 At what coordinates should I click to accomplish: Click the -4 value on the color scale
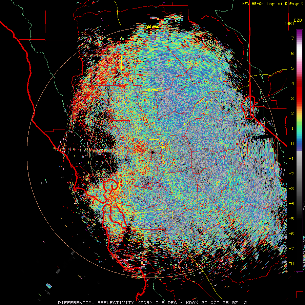pyautogui.click(x=291, y=204)
